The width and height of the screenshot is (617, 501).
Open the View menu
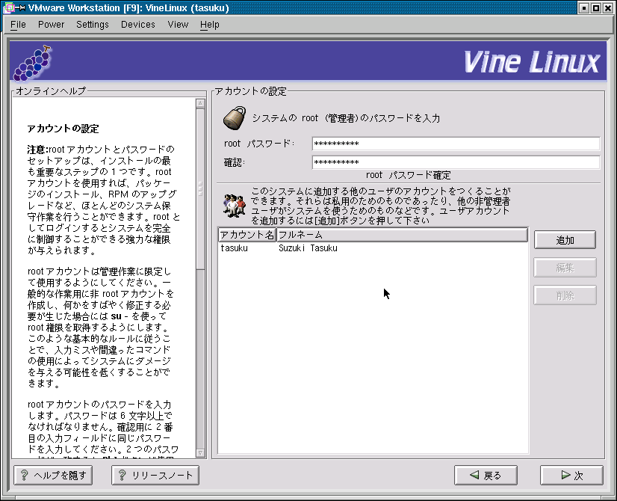(x=178, y=25)
